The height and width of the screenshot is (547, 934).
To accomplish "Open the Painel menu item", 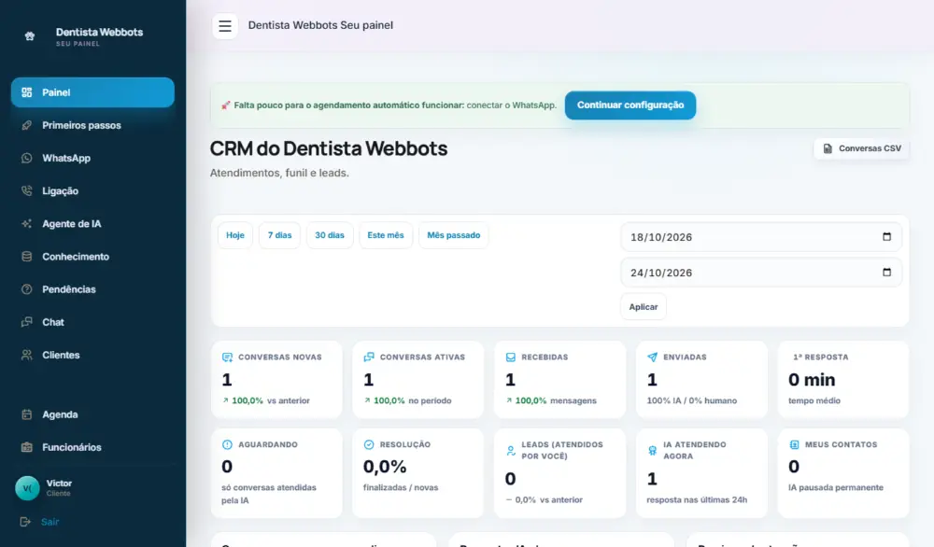I will point(92,92).
